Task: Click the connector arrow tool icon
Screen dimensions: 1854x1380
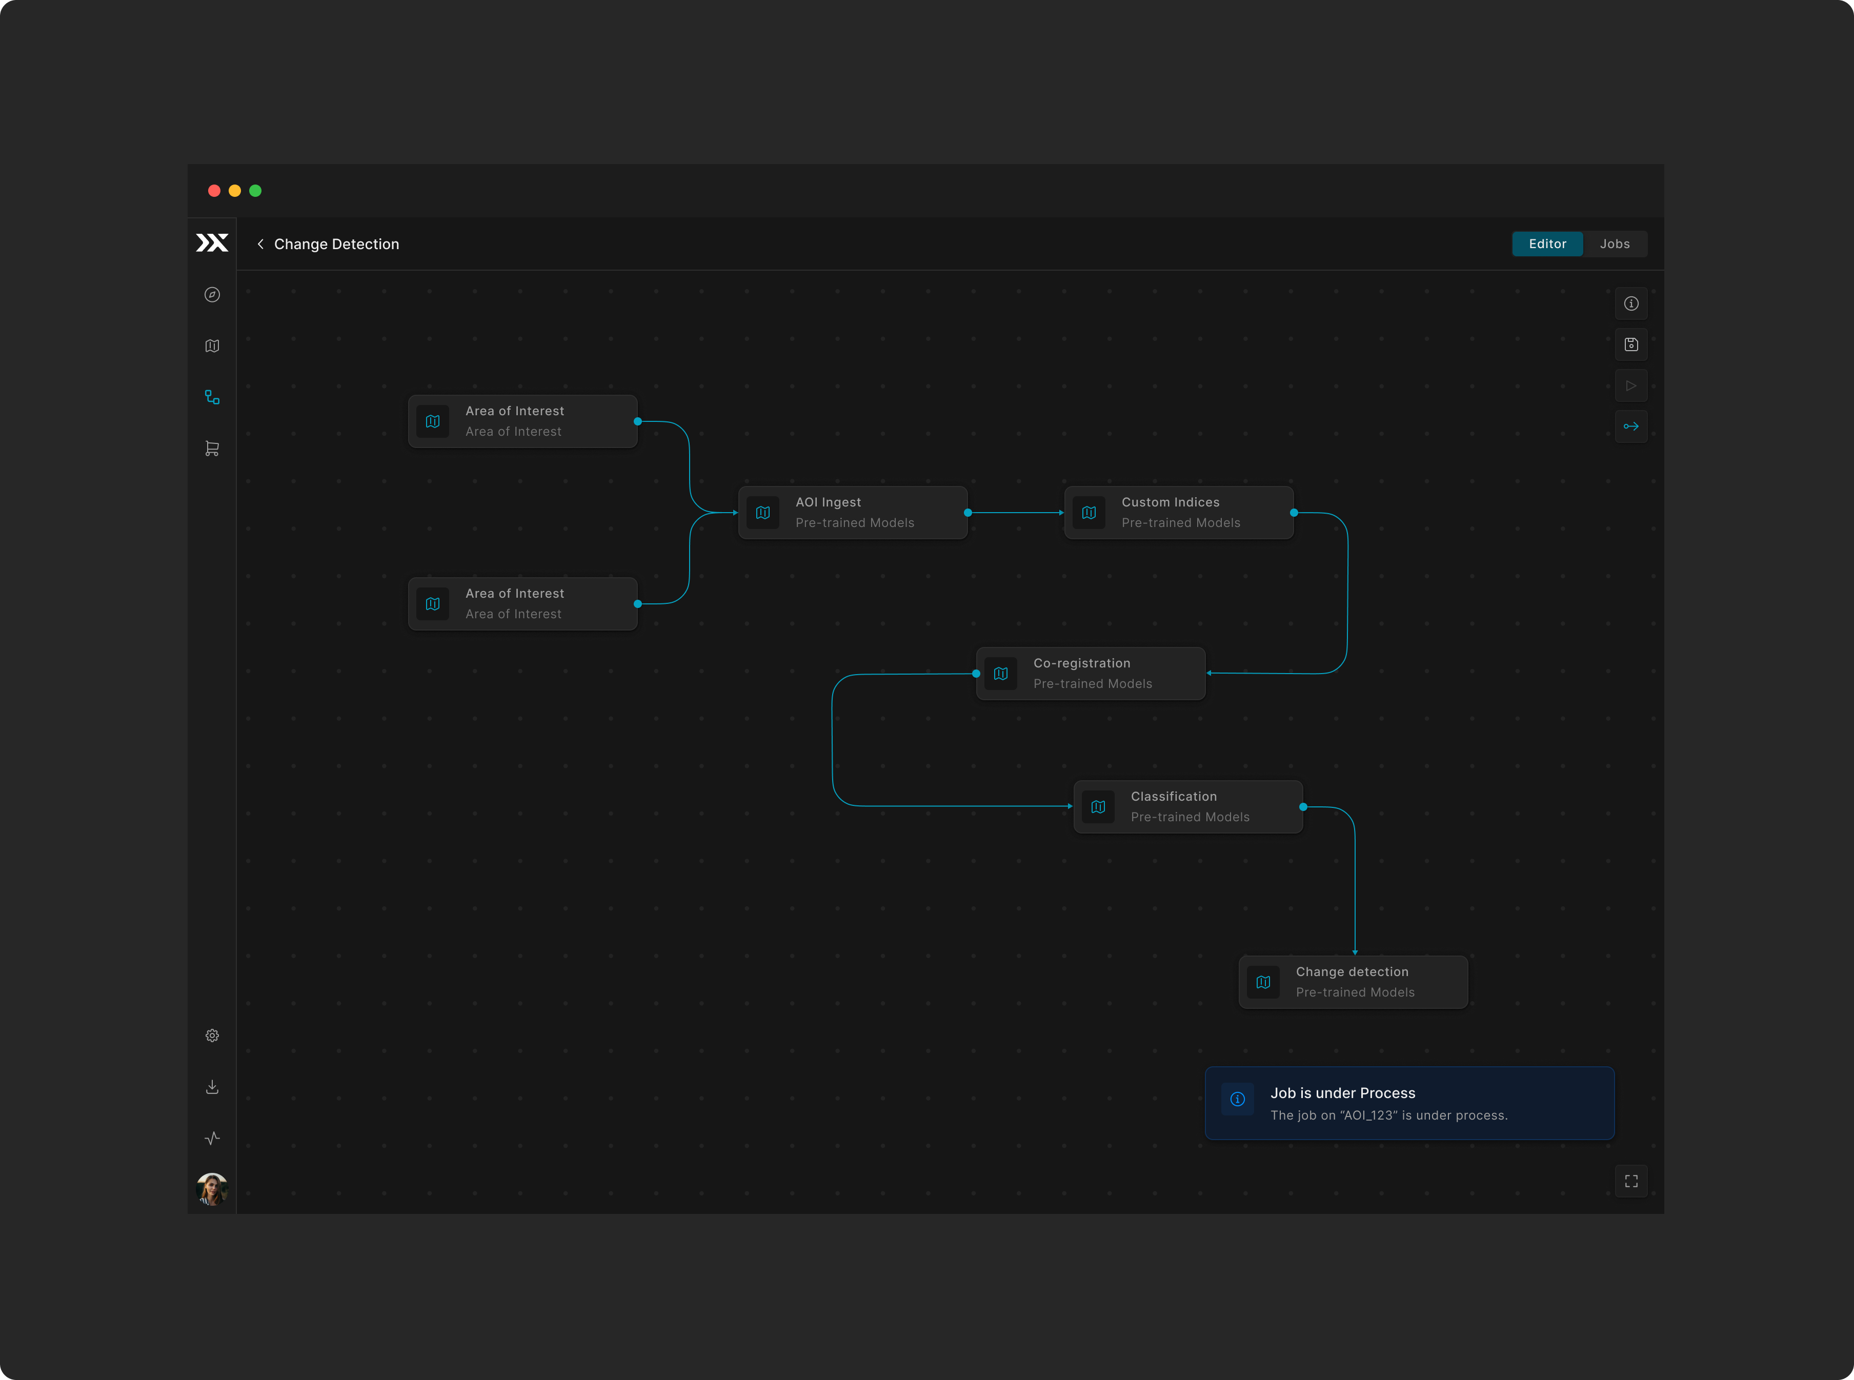Action: pos(1631,427)
